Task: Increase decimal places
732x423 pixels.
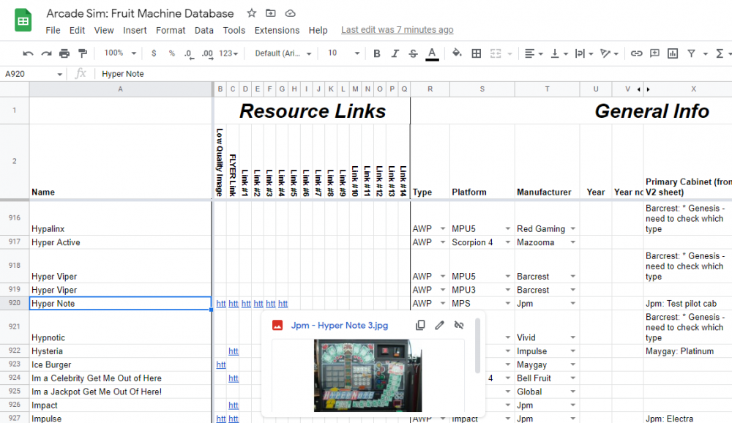Action: click(x=207, y=53)
